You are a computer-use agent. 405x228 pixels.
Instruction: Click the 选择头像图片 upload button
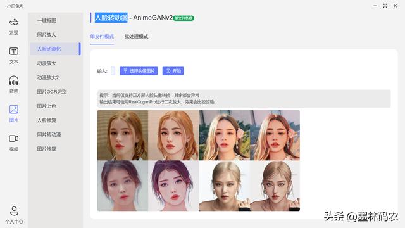tap(139, 71)
